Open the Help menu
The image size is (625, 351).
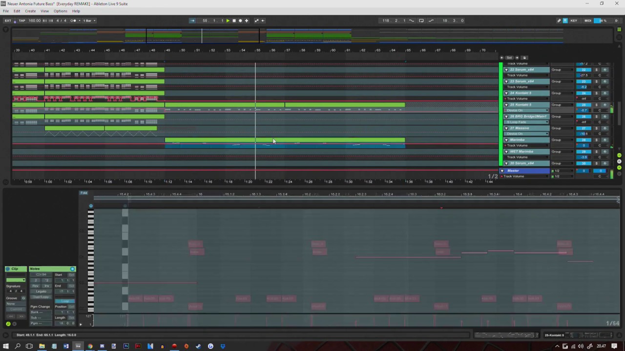click(76, 11)
